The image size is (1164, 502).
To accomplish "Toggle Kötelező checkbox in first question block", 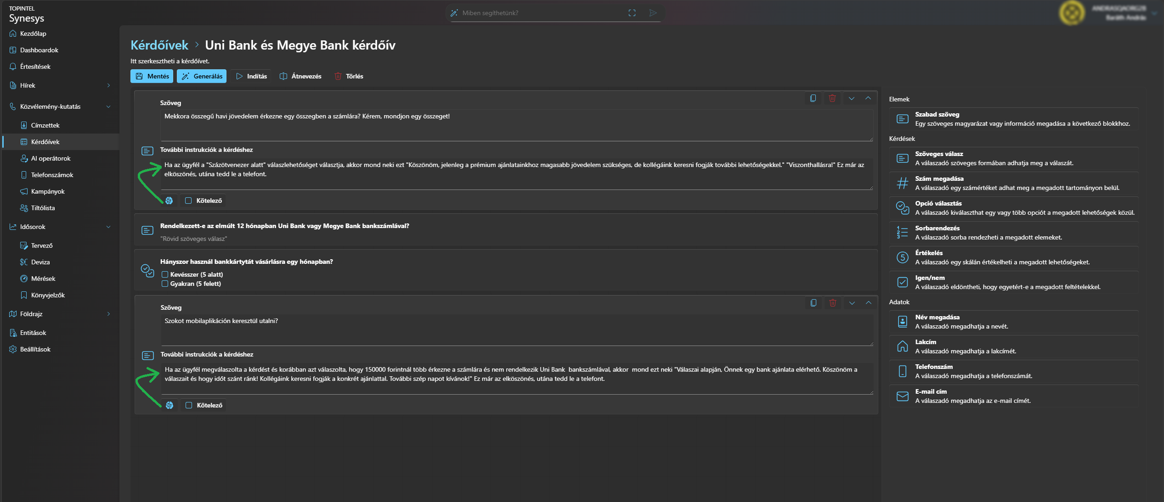I will click(x=188, y=201).
